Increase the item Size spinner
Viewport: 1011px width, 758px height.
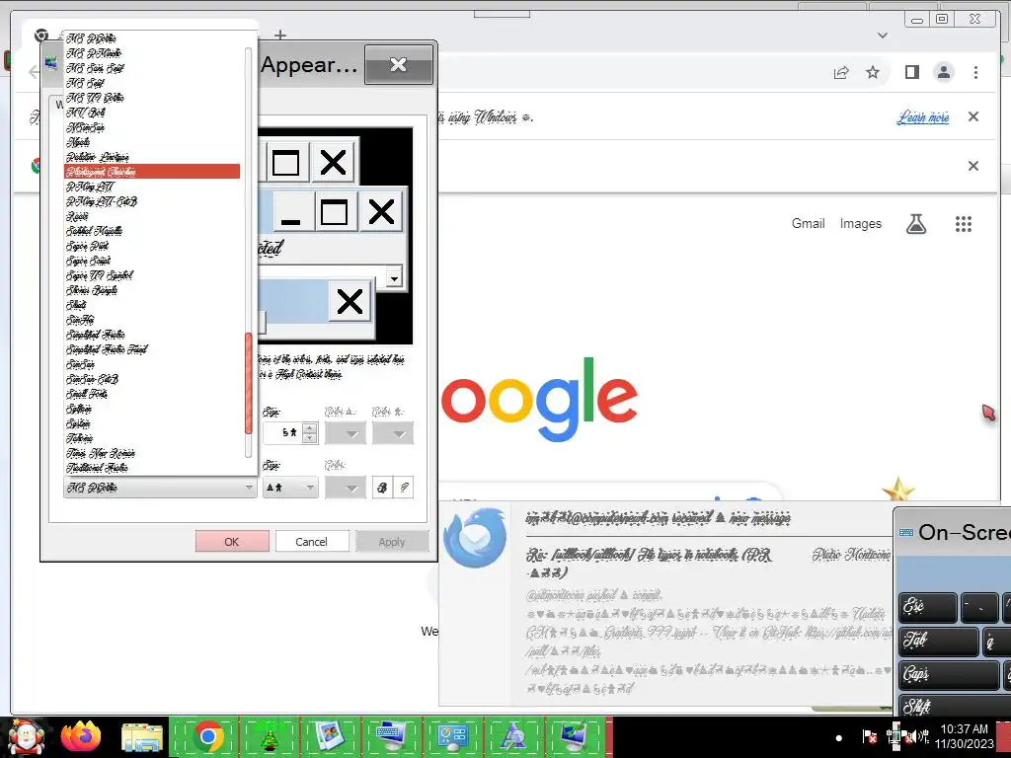click(309, 428)
